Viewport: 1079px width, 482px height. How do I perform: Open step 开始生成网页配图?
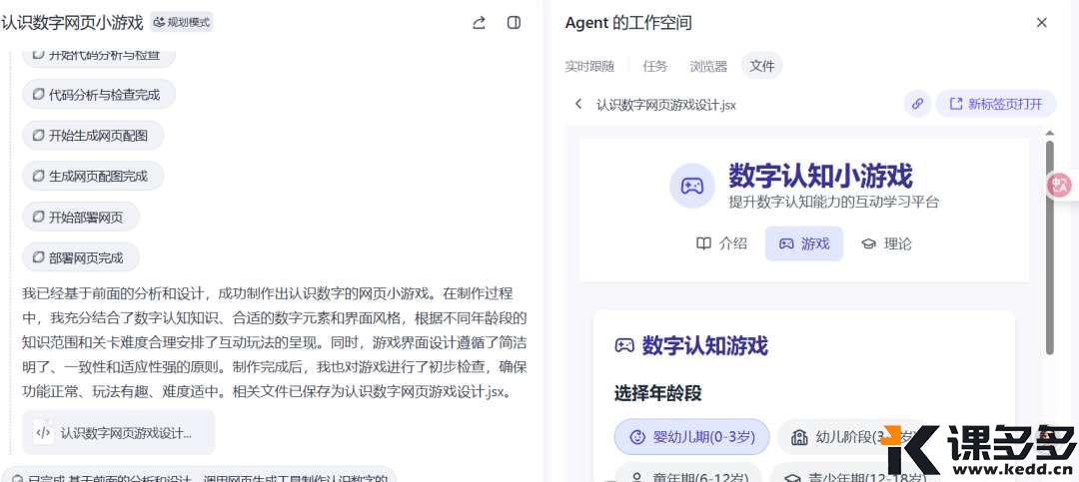click(x=93, y=136)
